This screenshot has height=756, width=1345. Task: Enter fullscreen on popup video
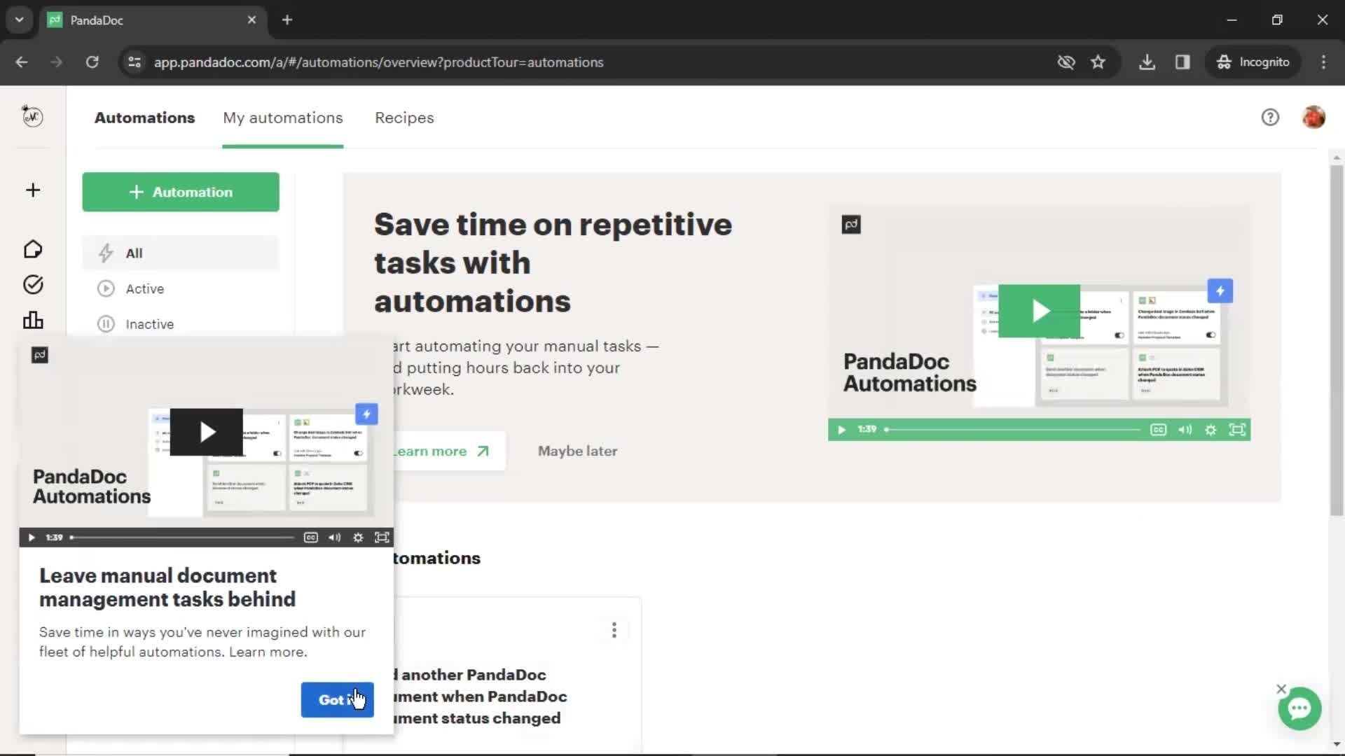382,538
